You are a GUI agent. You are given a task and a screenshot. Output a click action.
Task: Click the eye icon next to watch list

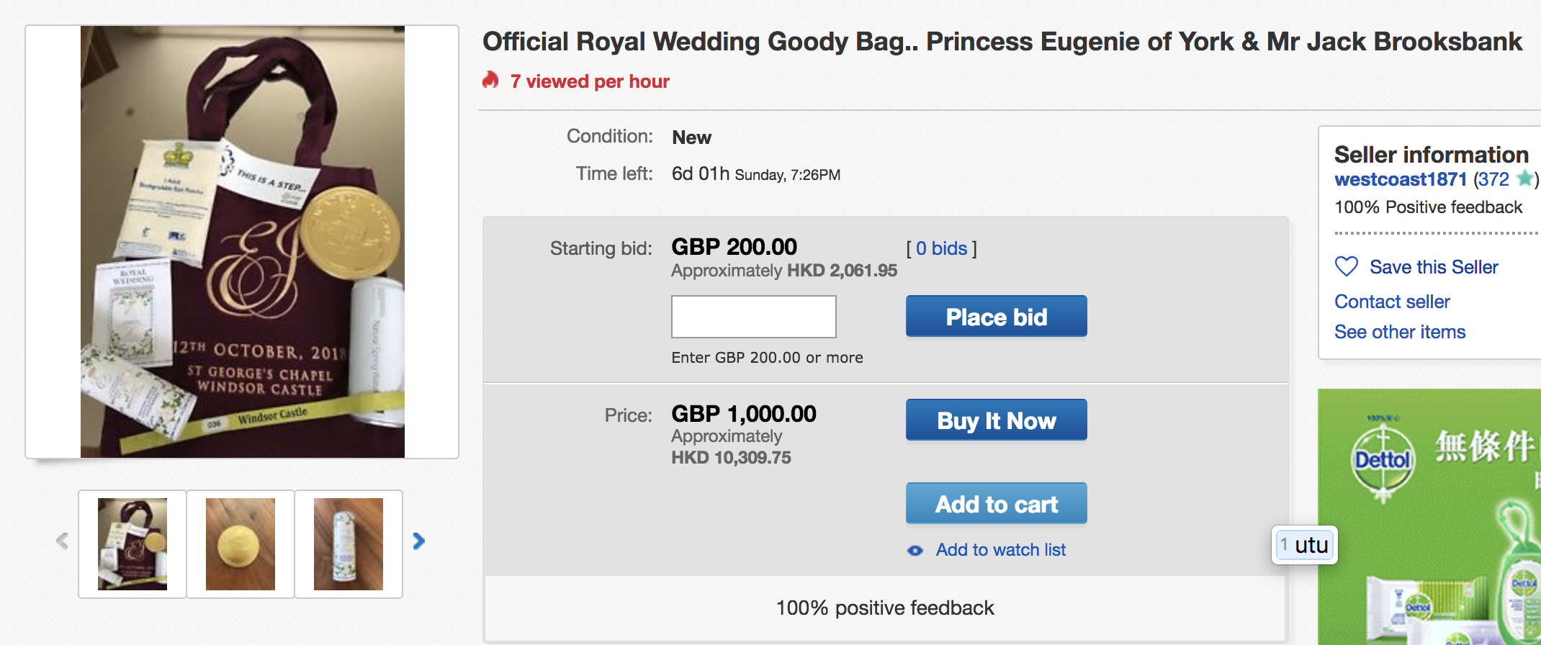(x=915, y=551)
